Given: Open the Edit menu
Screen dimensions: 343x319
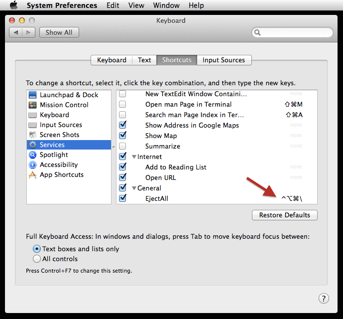Looking at the screenshot, I should click(113, 5).
